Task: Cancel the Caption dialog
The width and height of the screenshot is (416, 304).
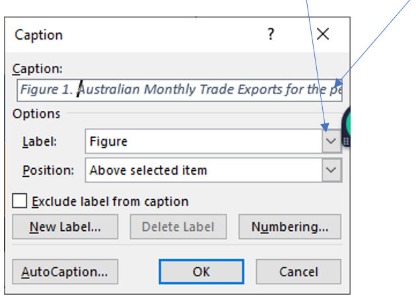Action: pyautogui.click(x=298, y=271)
